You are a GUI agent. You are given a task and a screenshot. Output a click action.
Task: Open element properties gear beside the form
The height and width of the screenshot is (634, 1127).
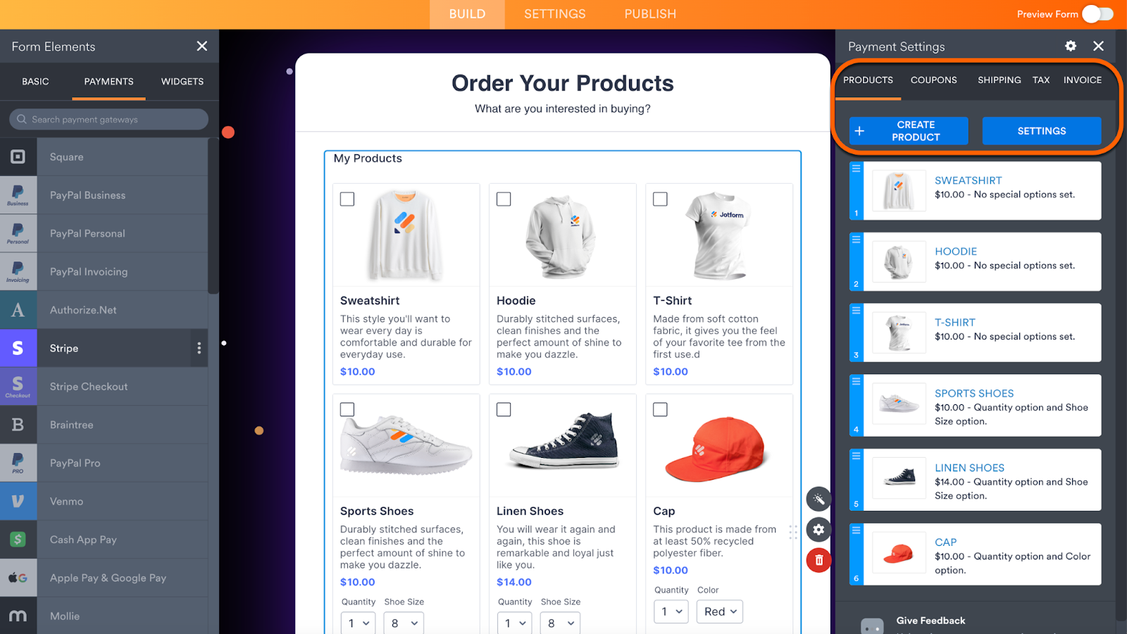pos(818,529)
